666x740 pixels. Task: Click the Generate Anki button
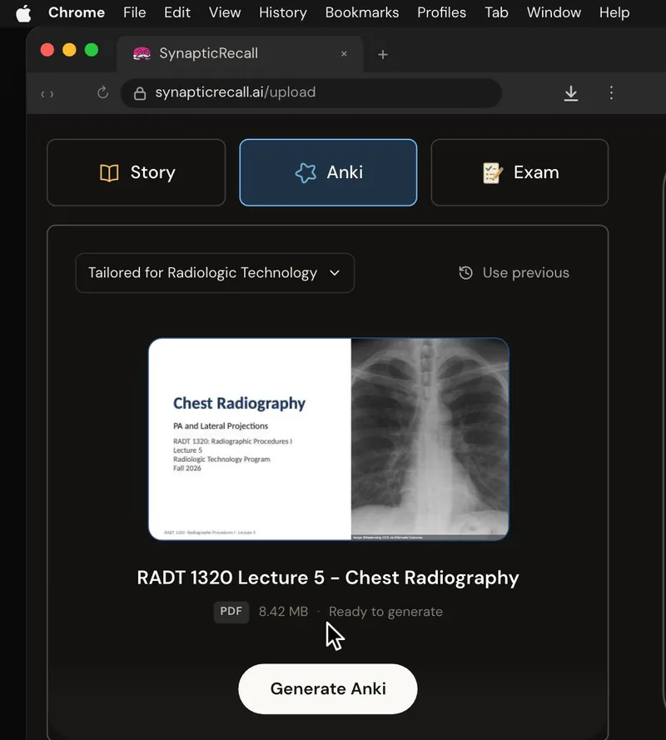click(x=328, y=688)
